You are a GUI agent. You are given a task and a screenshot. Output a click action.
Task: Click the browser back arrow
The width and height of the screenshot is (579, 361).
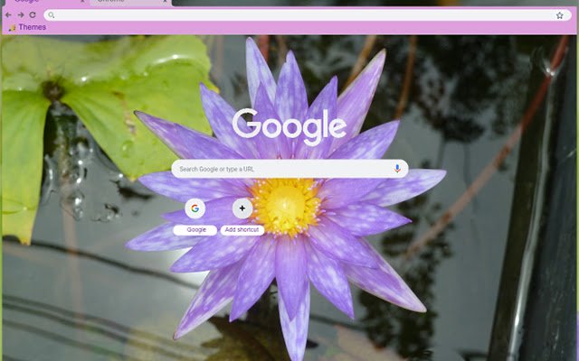click(8, 15)
